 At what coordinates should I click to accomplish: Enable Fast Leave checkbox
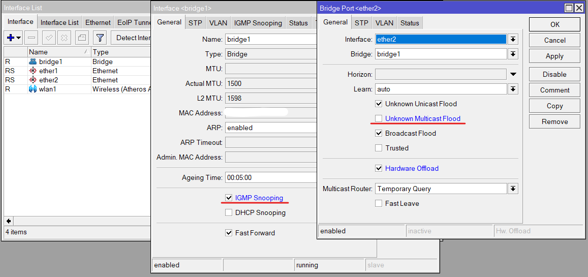pyautogui.click(x=379, y=203)
